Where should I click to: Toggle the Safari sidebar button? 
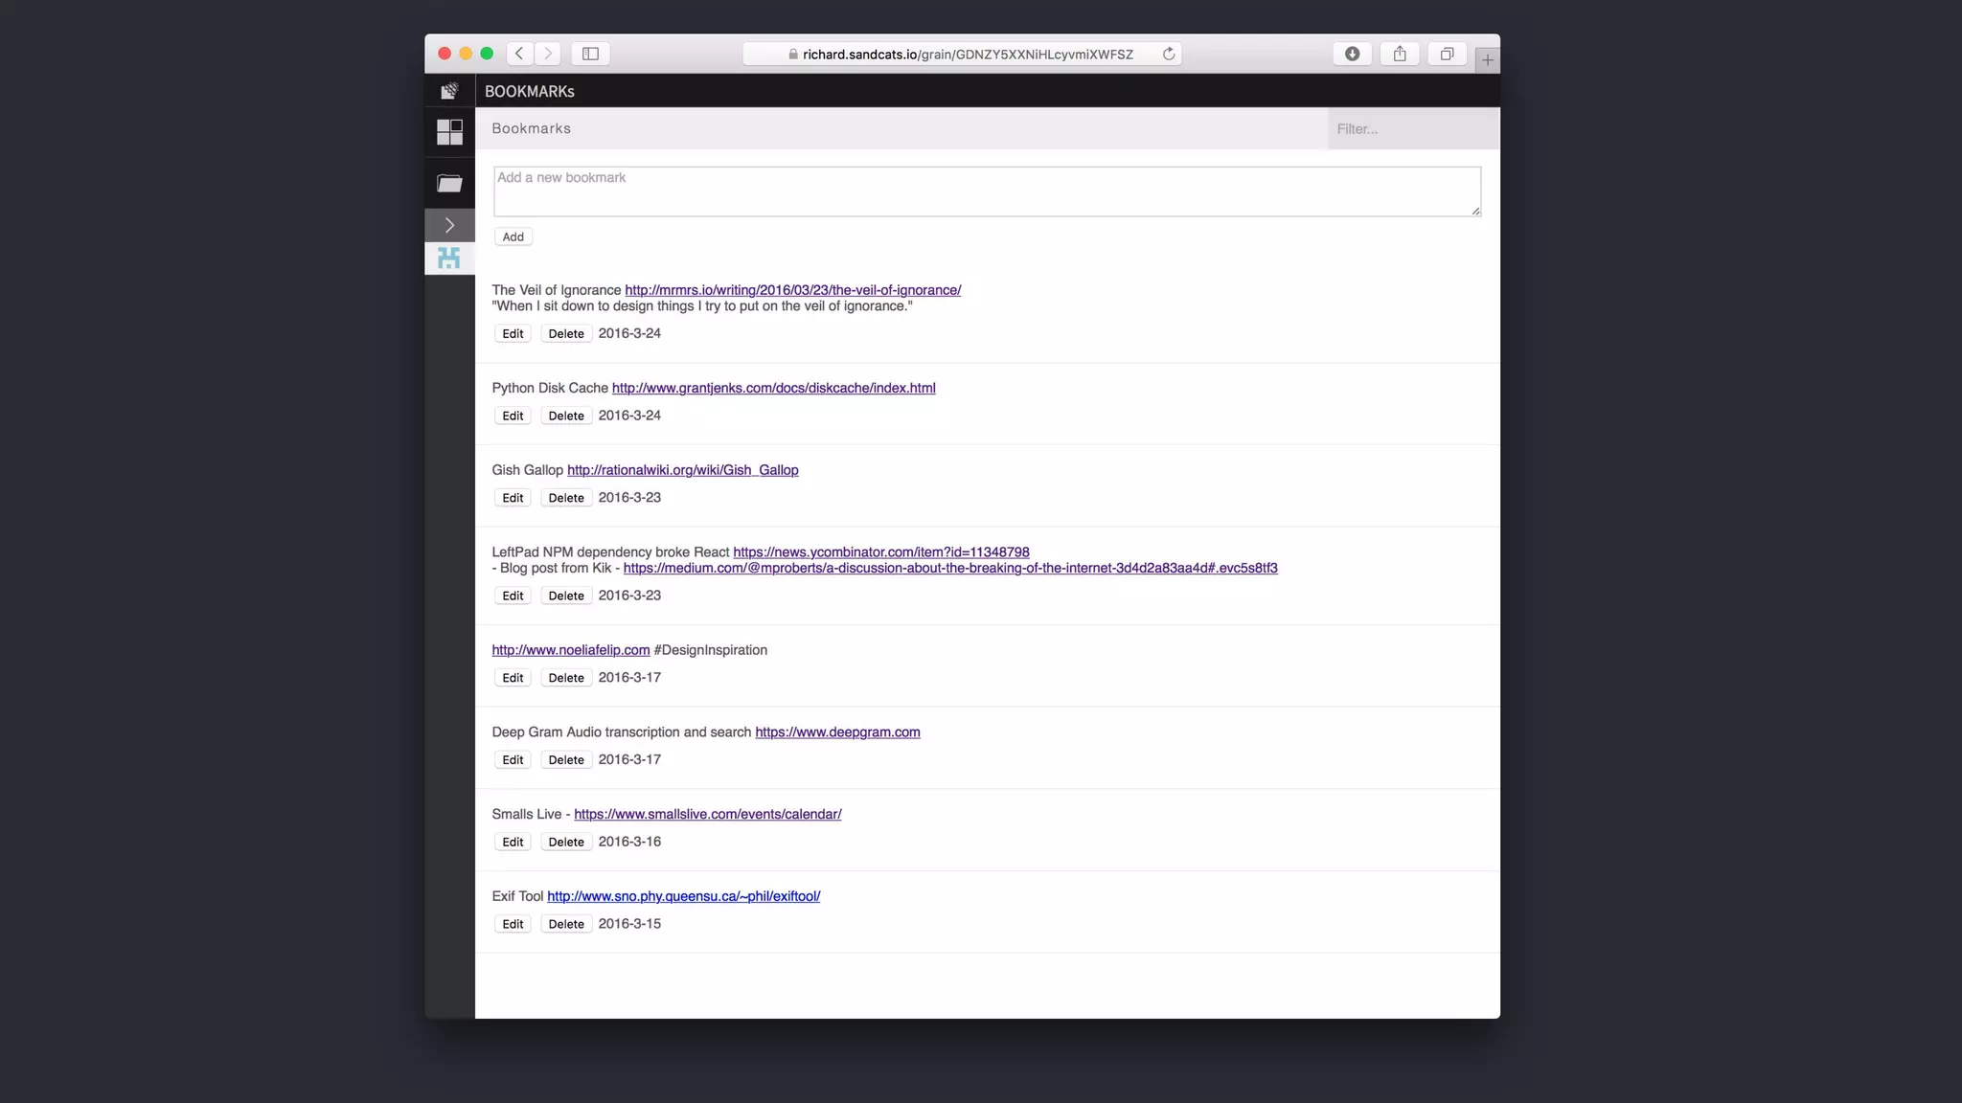pyautogui.click(x=591, y=54)
